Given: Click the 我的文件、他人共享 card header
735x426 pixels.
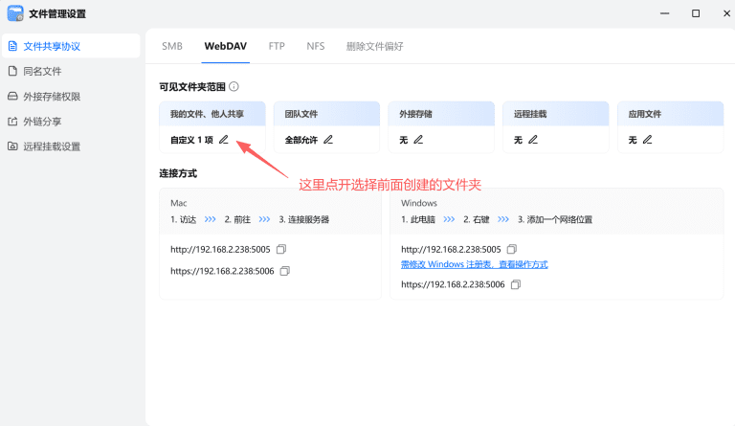Looking at the screenshot, I should click(x=212, y=114).
